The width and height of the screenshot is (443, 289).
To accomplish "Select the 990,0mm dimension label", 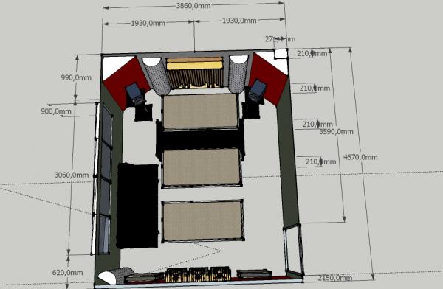I will click(x=76, y=77).
